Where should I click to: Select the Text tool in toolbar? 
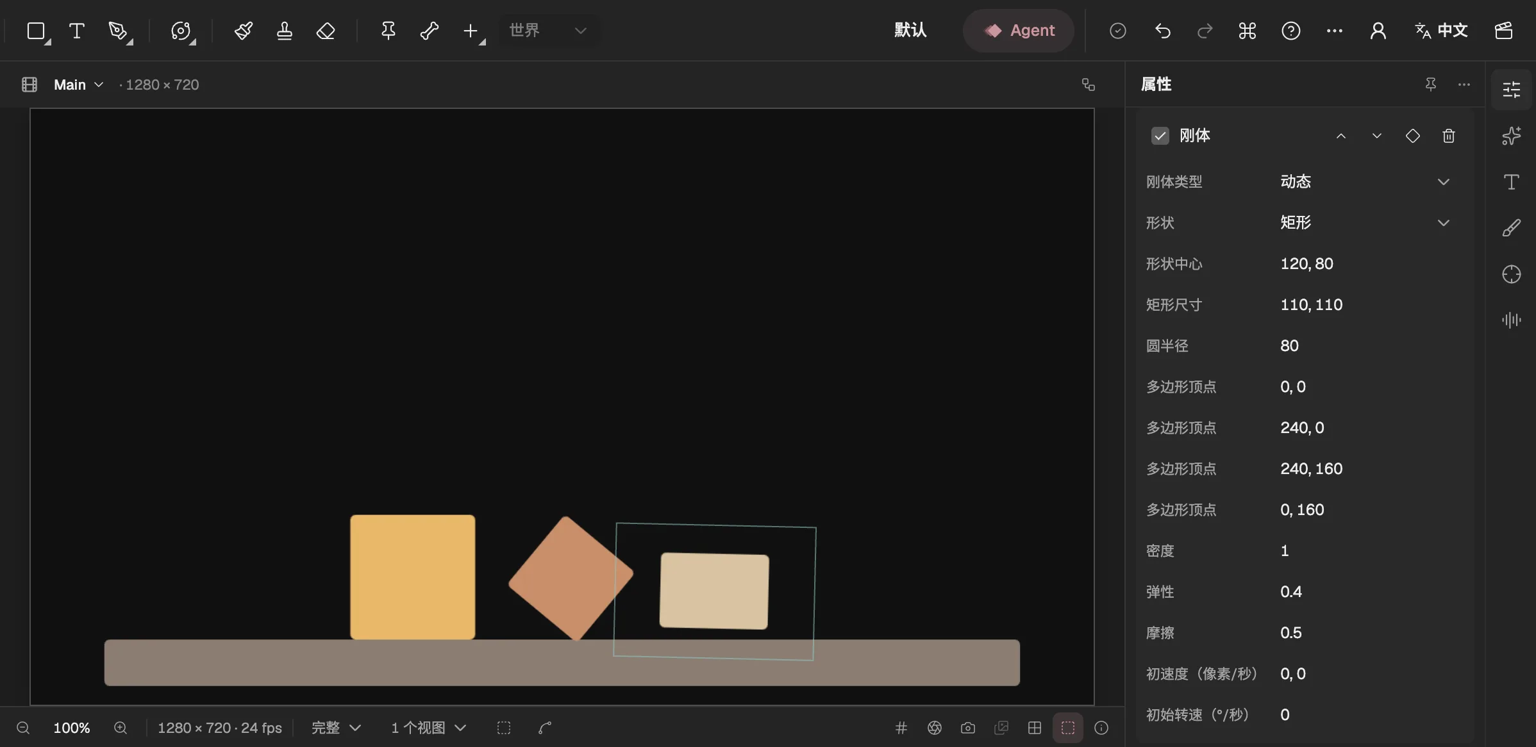pyautogui.click(x=77, y=31)
